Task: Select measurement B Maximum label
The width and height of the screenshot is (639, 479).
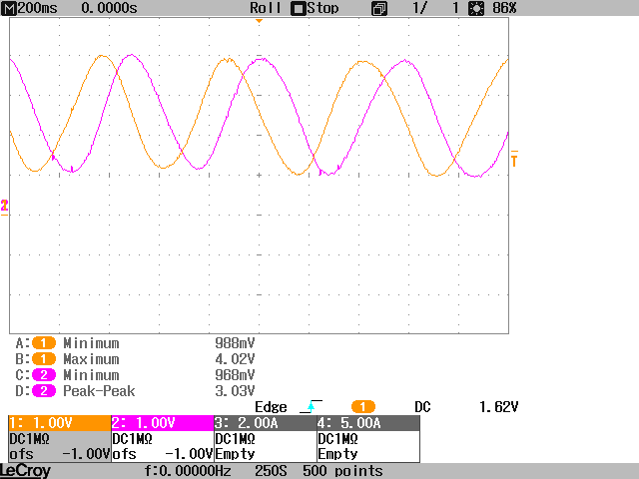Action: [91, 359]
